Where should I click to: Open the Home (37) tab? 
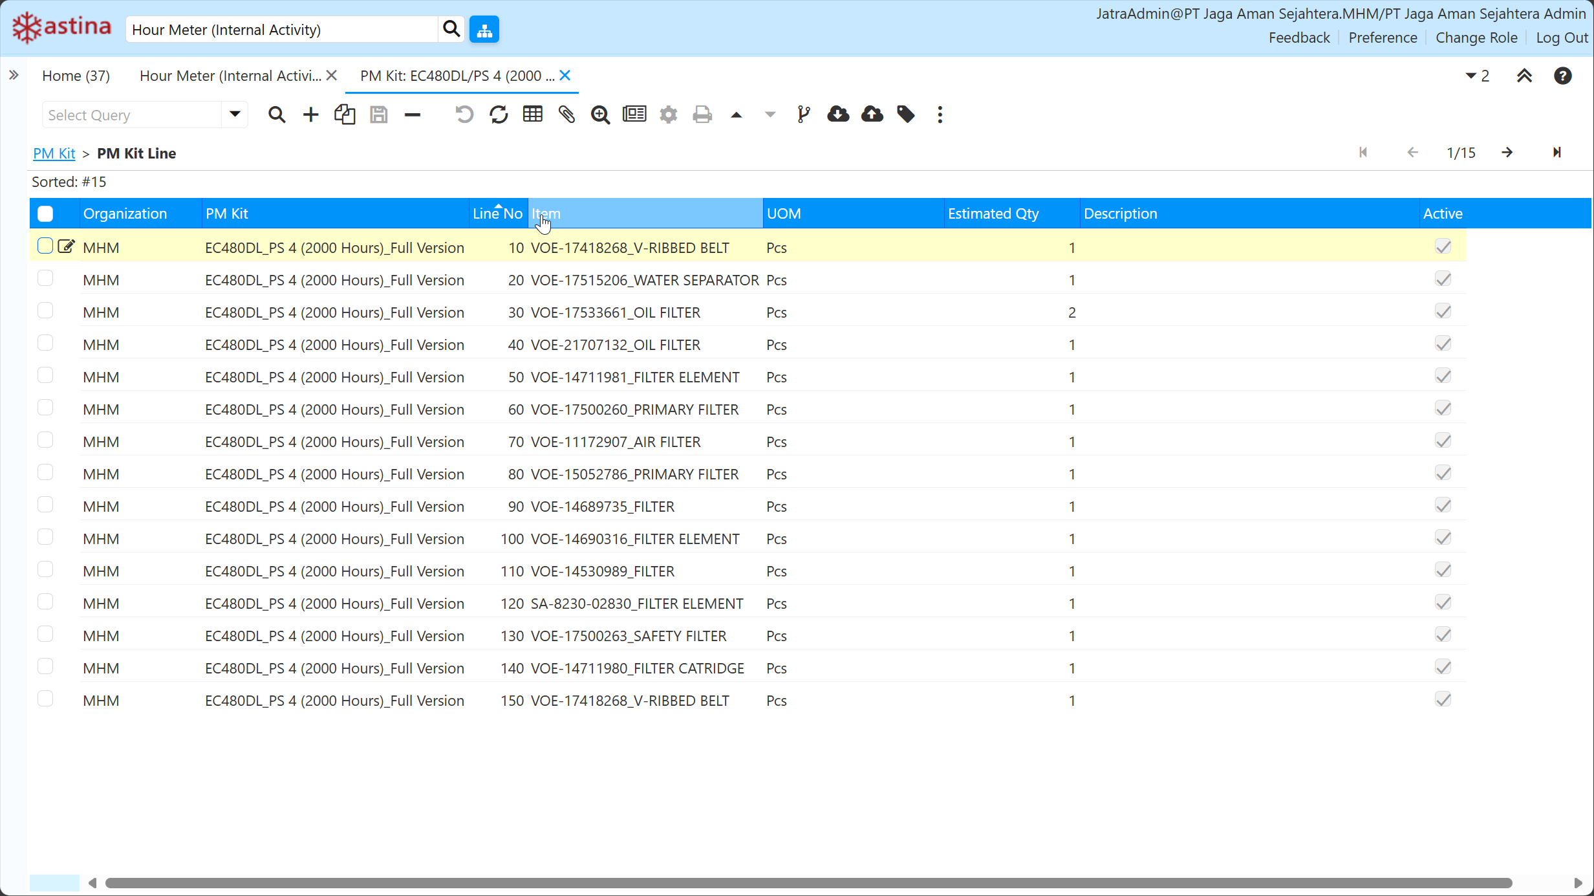coord(76,76)
